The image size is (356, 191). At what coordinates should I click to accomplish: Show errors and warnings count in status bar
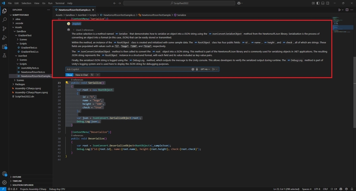[12, 189]
